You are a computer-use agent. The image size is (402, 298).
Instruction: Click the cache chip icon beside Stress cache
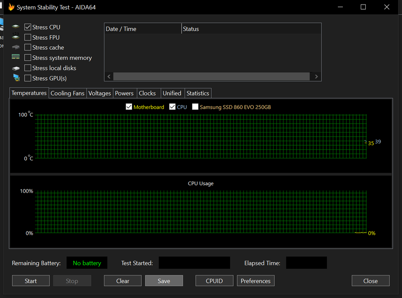16,48
